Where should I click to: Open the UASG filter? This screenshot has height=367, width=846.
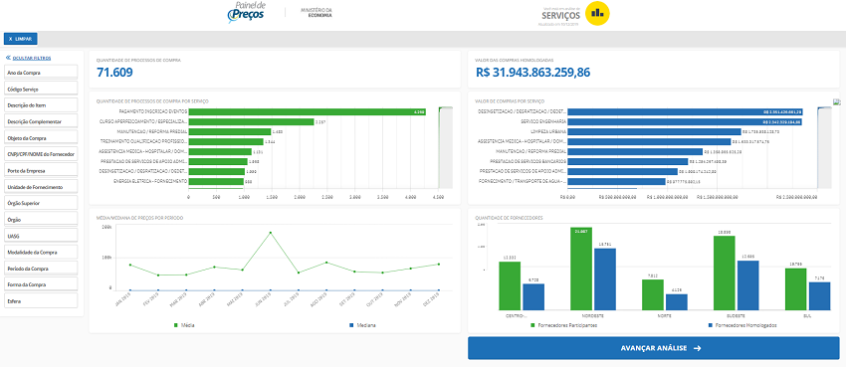42,236
